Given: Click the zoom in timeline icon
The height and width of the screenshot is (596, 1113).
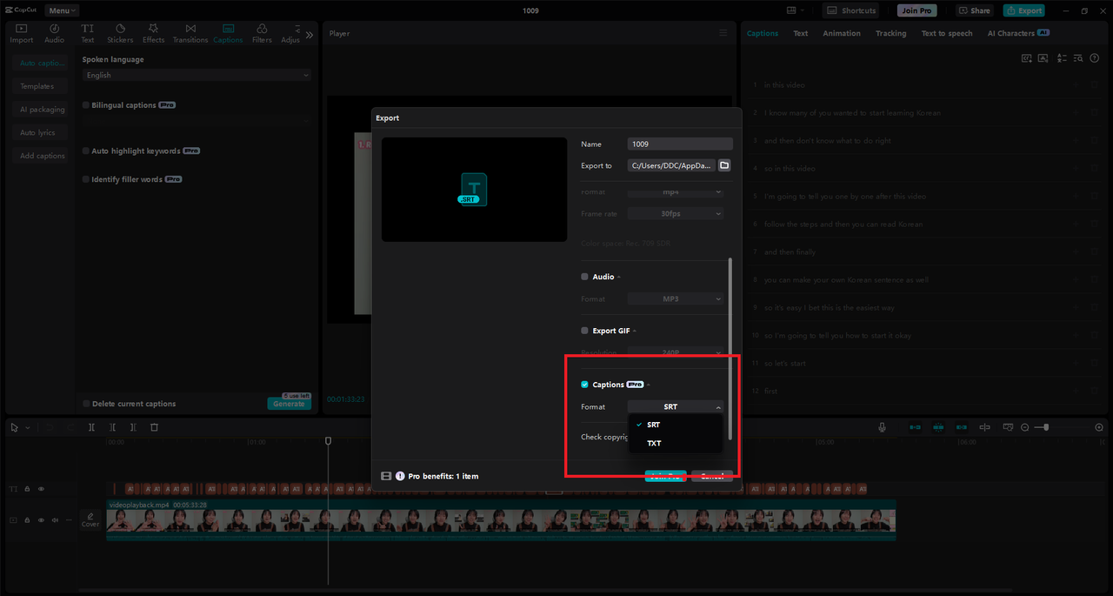Looking at the screenshot, I should 1099,427.
